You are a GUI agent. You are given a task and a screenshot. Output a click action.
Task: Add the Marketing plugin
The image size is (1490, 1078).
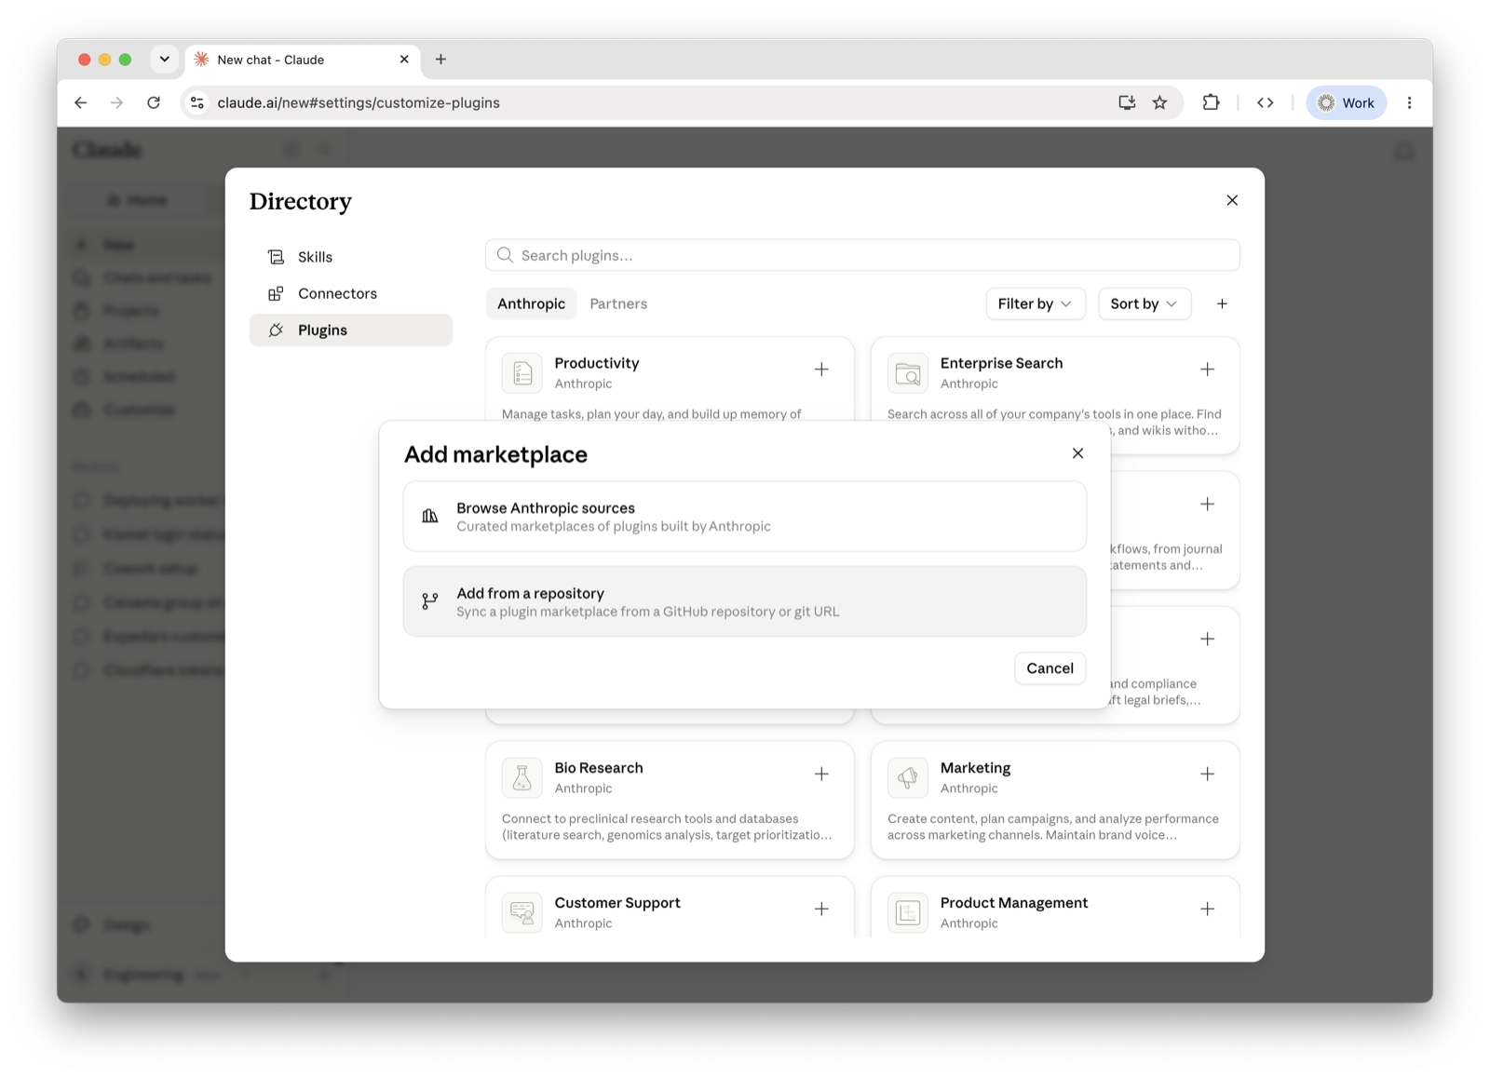[1207, 774]
